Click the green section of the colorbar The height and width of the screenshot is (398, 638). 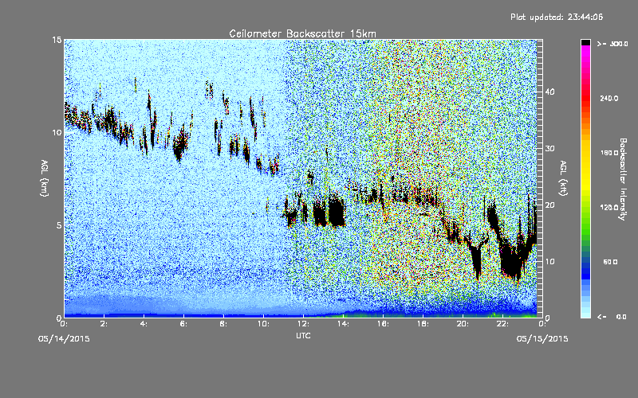click(x=585, y=224)
